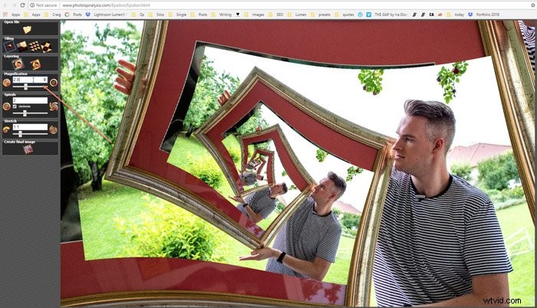Open the presets bookmark folder
The image size is (537, 308).
pos(321,15)
